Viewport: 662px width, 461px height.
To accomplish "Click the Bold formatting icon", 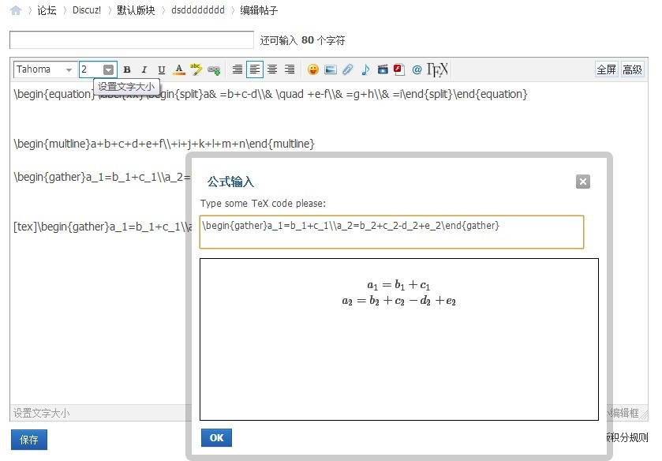I will (127, 69).
